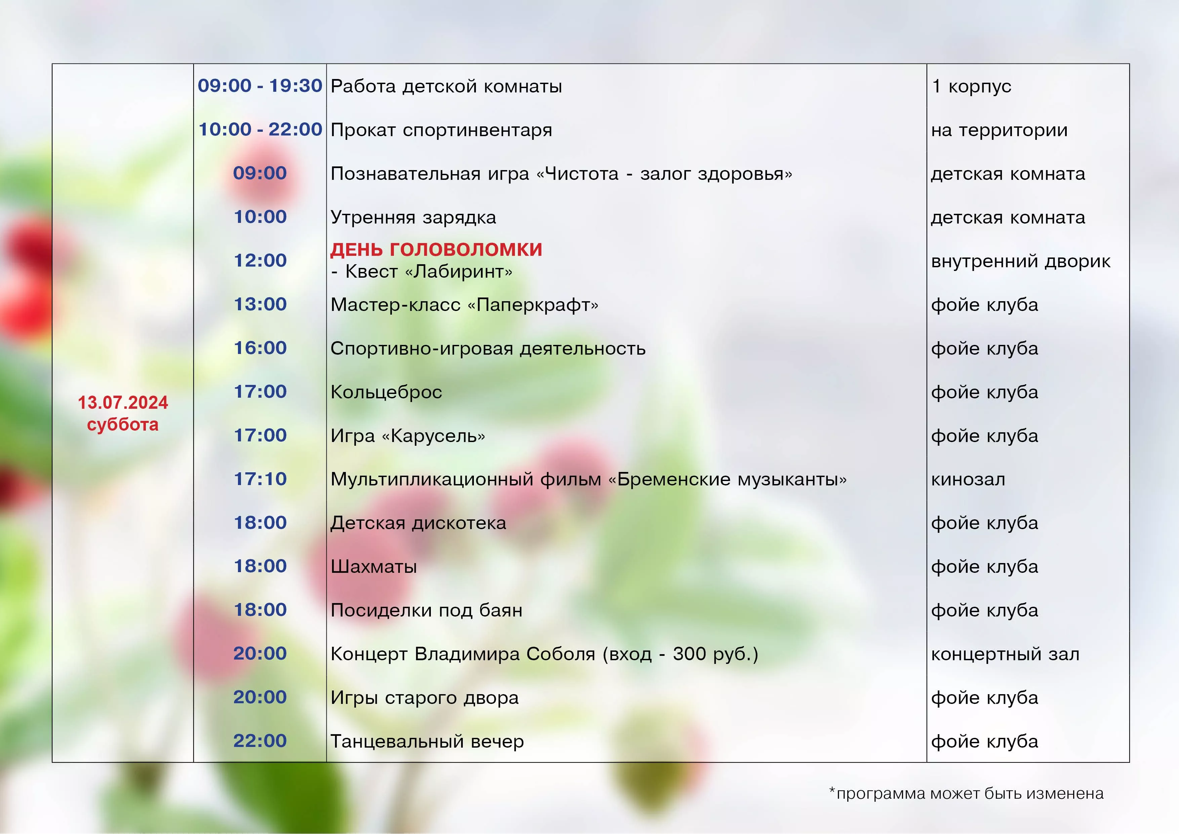Click "Работа детской комнаты" entry
1179x834 pixels.
tap(446, 86)
